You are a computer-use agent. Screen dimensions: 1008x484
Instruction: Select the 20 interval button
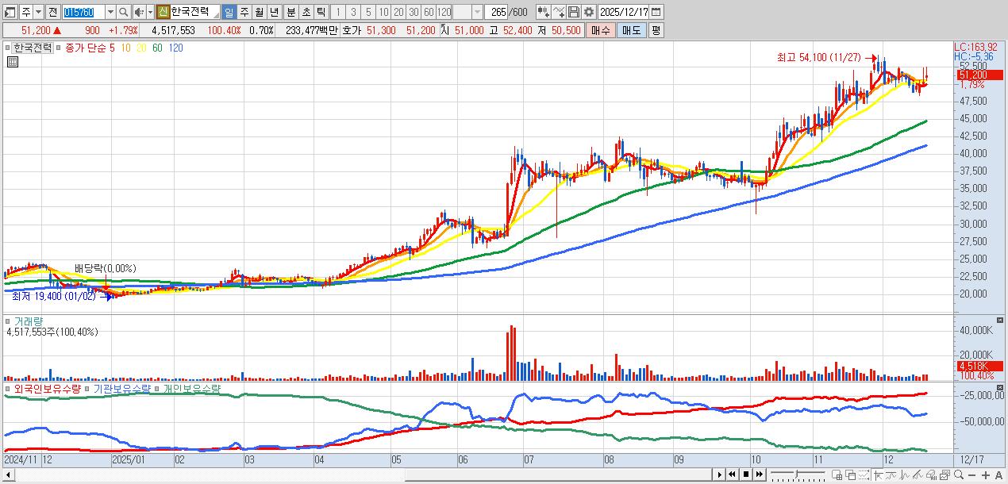click(398, 12)
